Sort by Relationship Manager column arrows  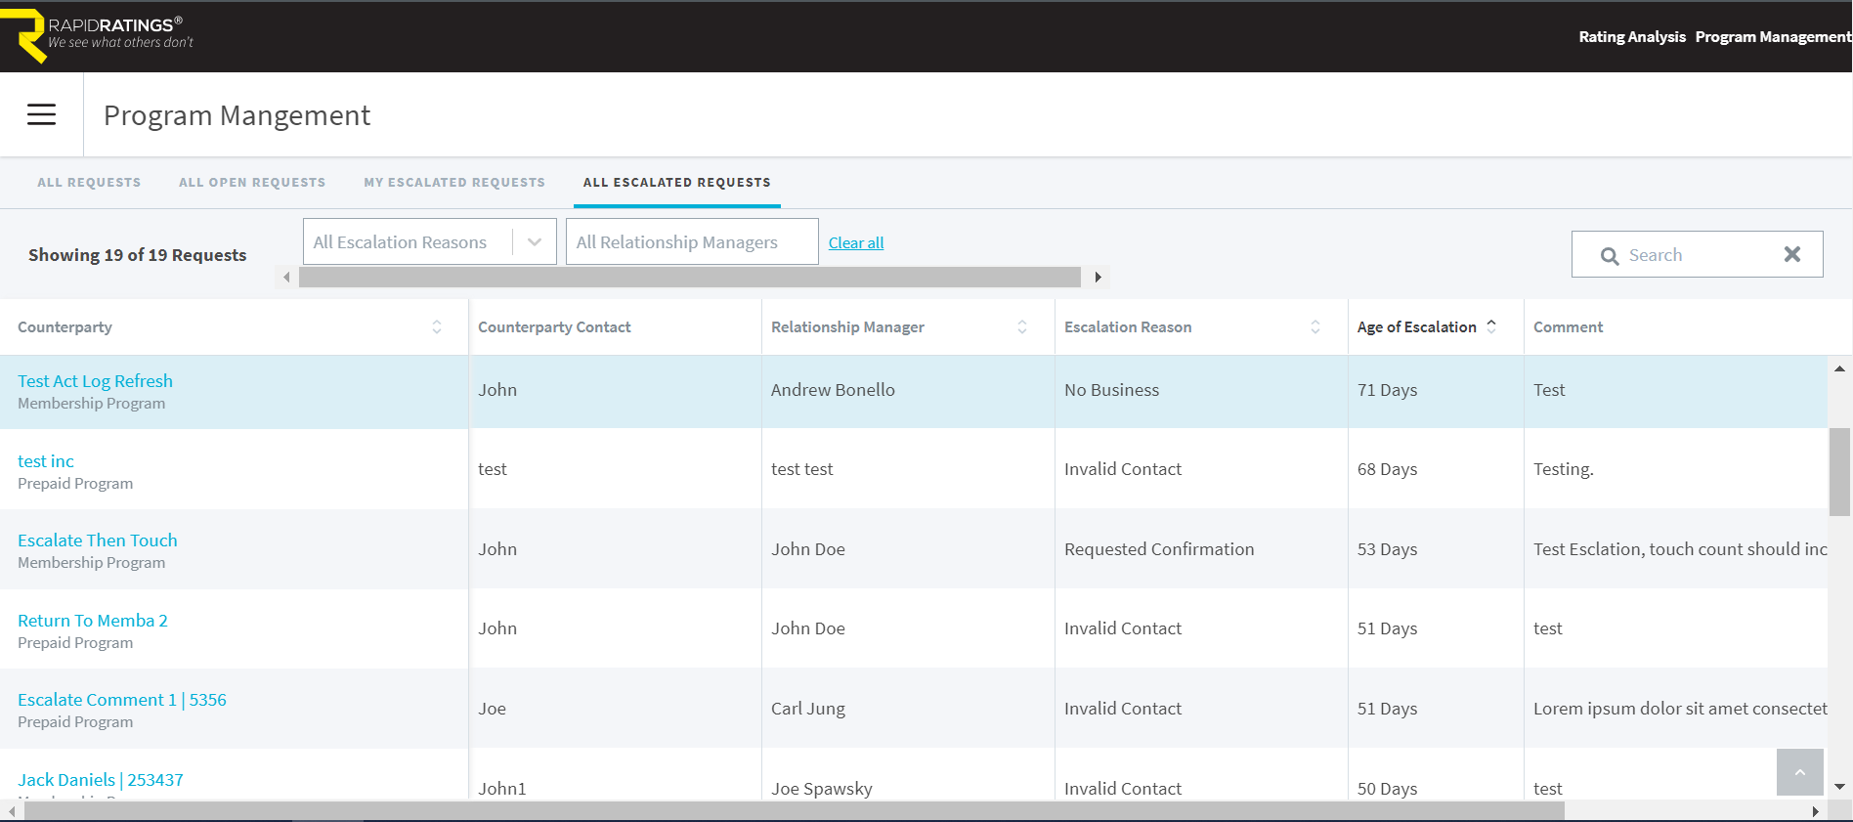coord(1022,327)
